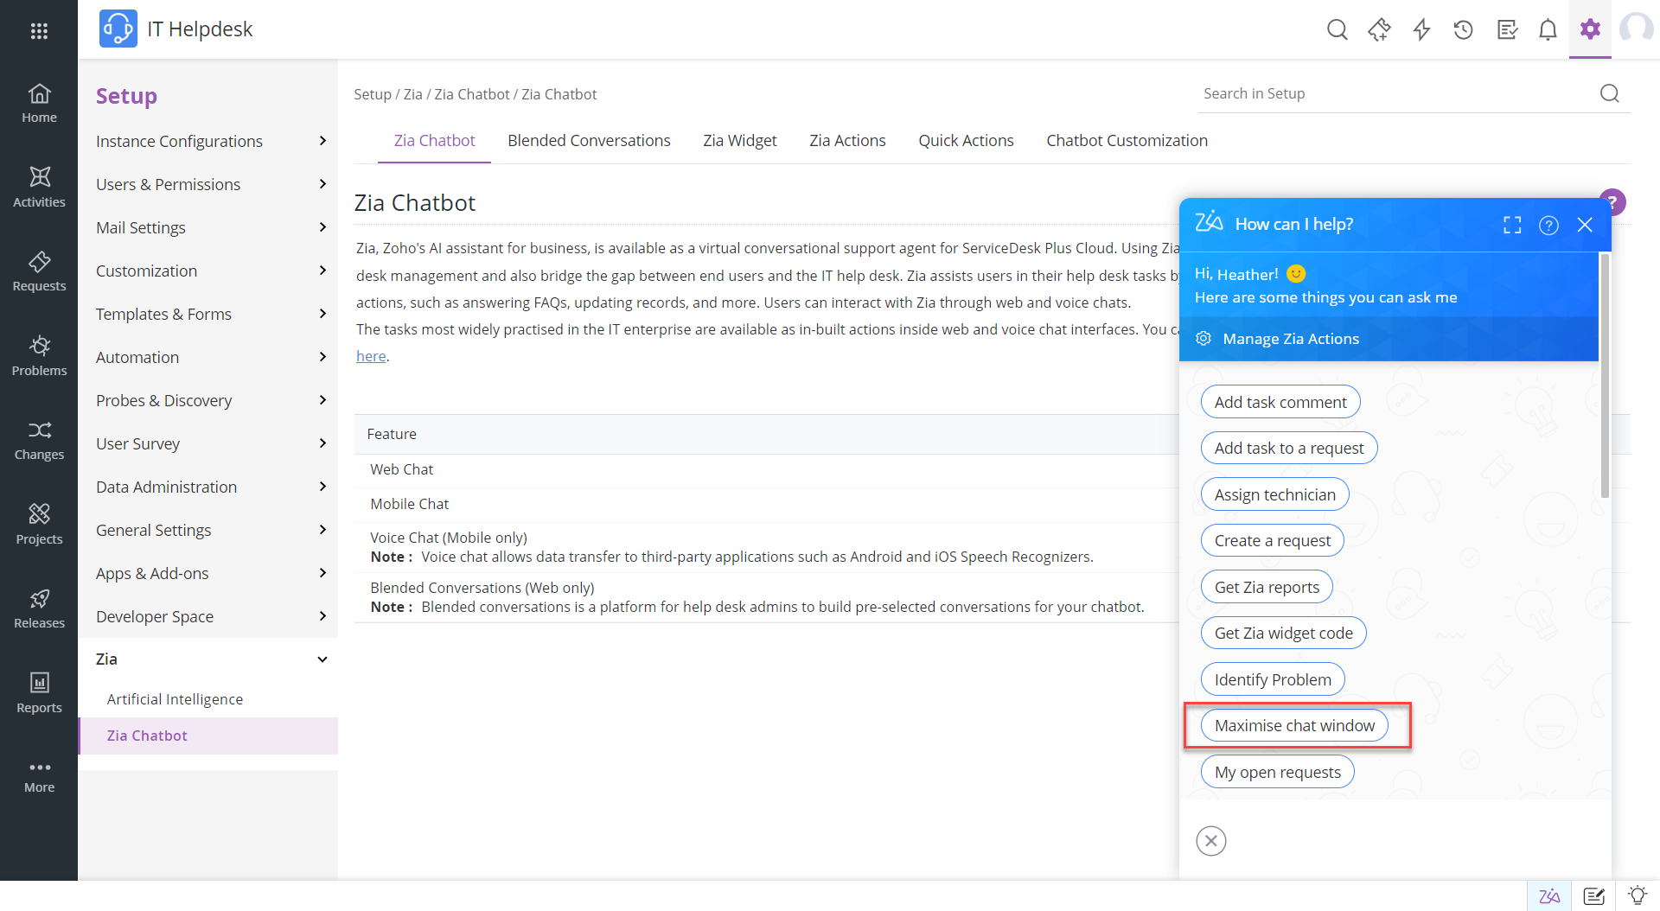1660x911 pixels.
Task: Open Zia chat help question icon
Action: point(1548,225)
